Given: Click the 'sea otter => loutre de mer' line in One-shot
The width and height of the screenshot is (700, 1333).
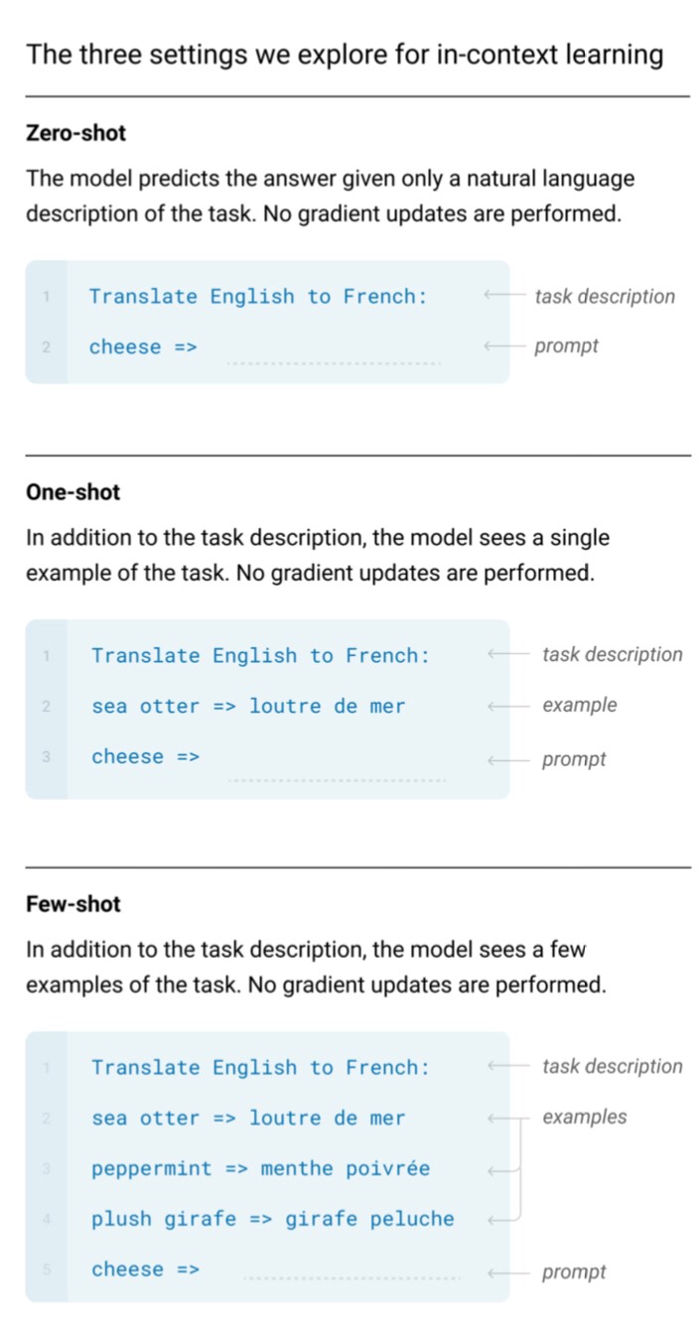Looking at the screenshot, I should (248, 707).
